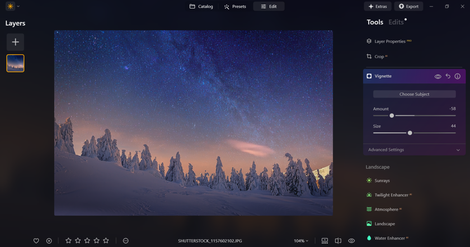Open app menu dropdown beside Luminar logo
Screen dimensions: 470x247
coord(18,7)
